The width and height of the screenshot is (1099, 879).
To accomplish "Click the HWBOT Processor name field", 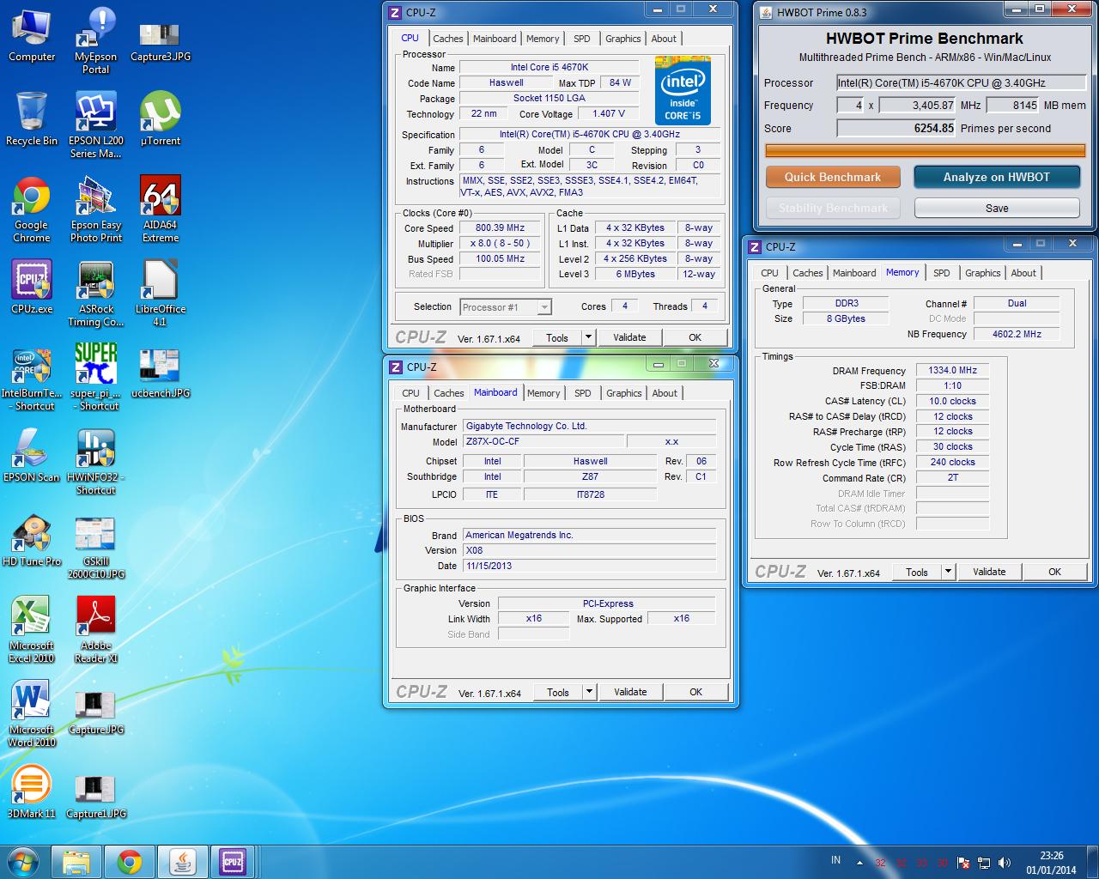I will (x=962, y=83).
